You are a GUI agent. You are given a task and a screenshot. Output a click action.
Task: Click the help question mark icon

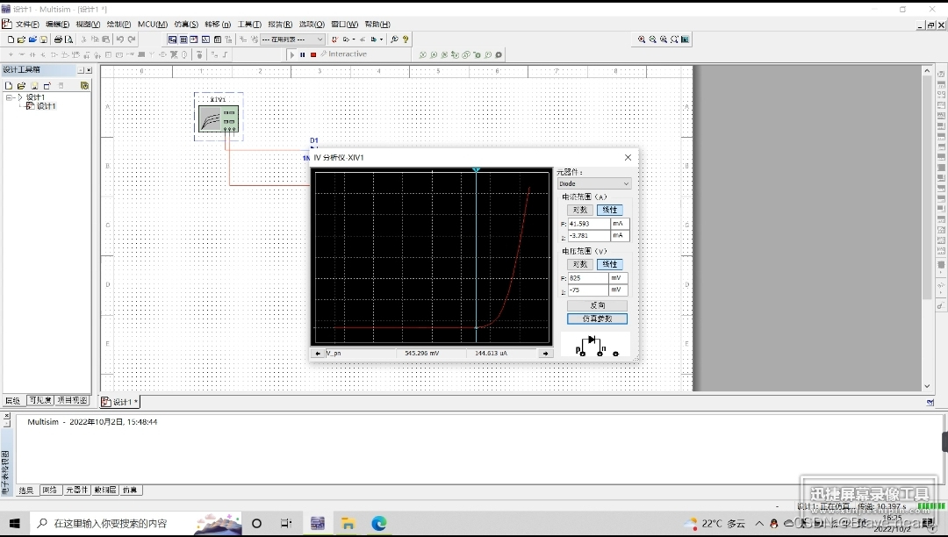pyautogui.click(x=406, y=39)
